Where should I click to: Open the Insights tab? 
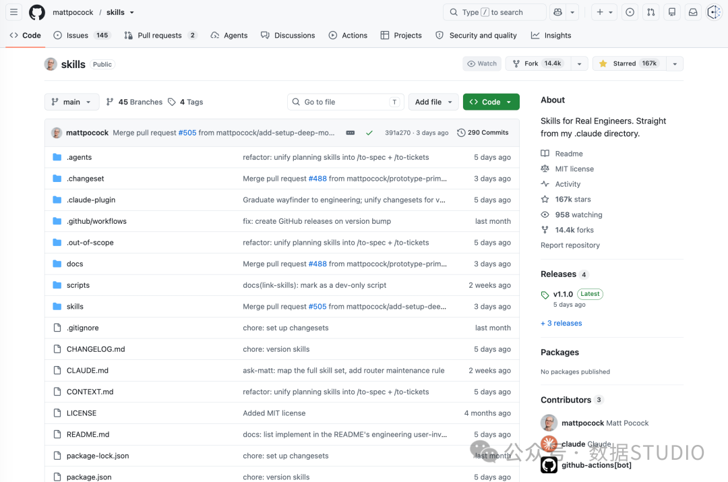[x=551, y=35]
